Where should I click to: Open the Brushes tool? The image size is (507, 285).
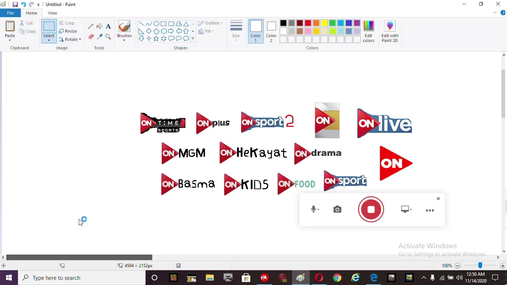124,31
